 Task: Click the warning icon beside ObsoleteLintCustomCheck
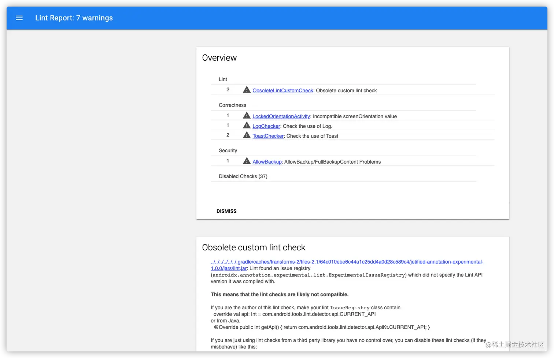pos(247,89)
